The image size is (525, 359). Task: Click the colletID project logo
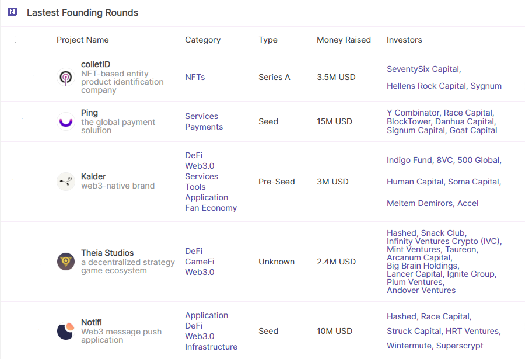(x=65, y=77)
